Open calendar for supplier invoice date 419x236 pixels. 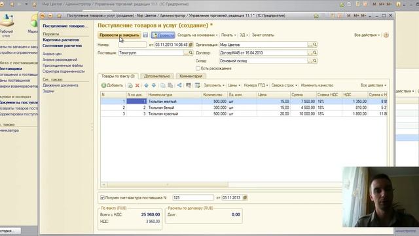tap(245, 198)
